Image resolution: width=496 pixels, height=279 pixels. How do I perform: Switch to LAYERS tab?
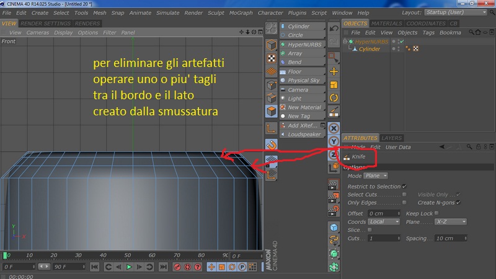(x=391, y=138)
